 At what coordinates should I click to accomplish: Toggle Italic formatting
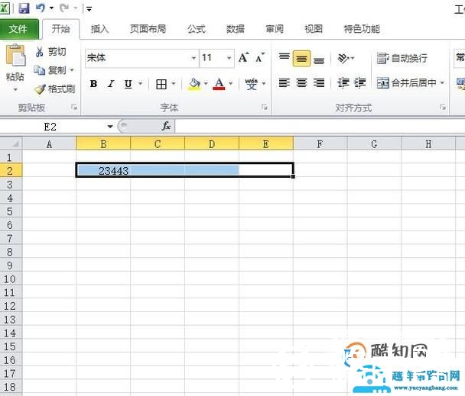point(111,84)
